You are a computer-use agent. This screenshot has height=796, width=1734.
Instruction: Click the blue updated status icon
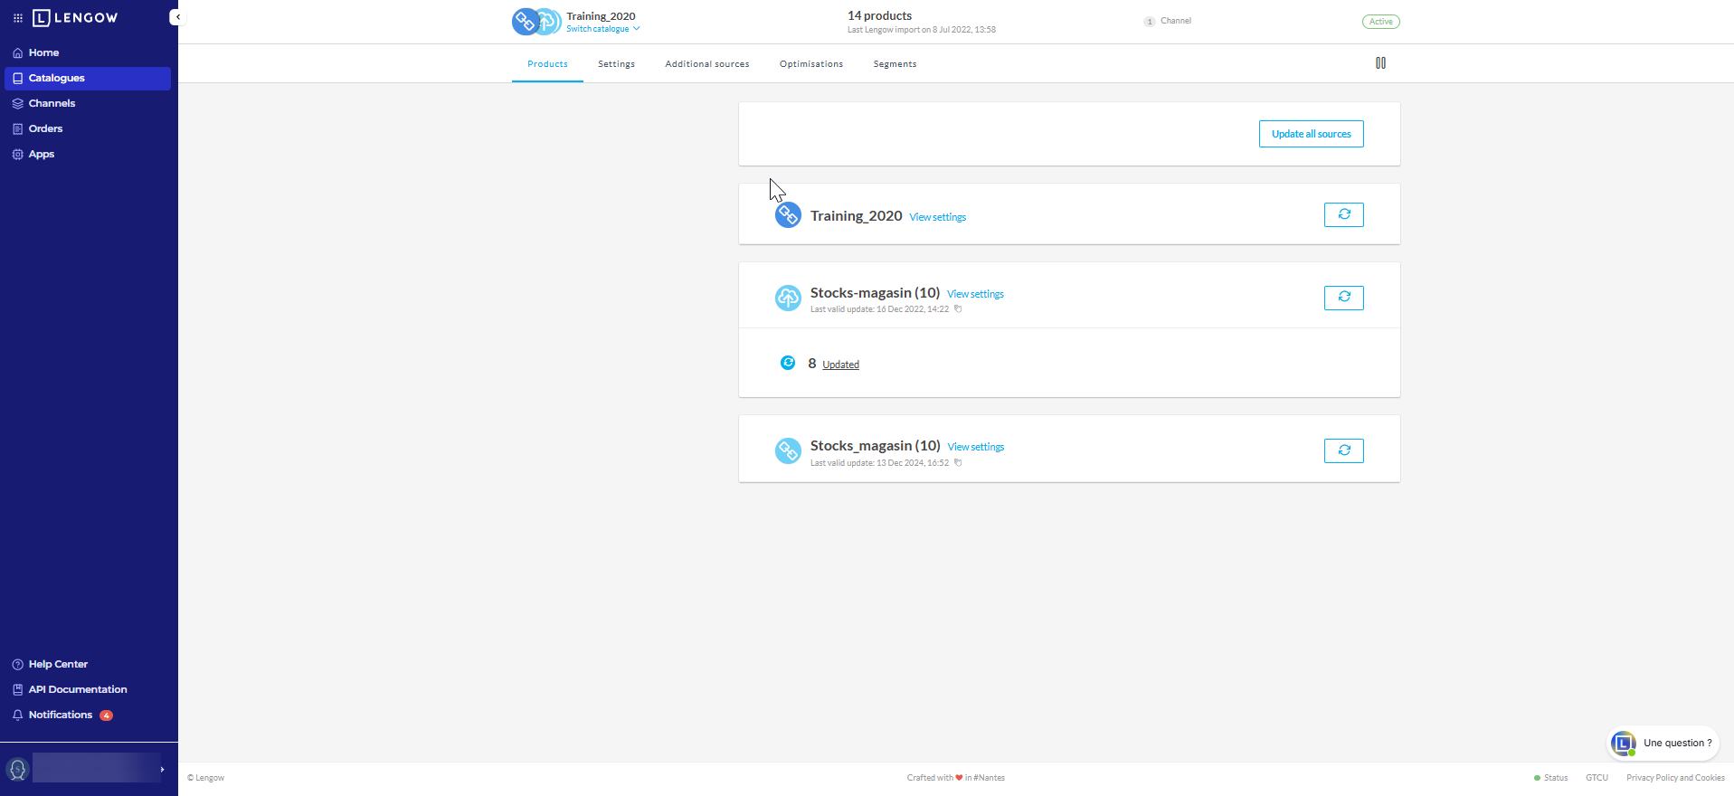(x=788, y=363)
